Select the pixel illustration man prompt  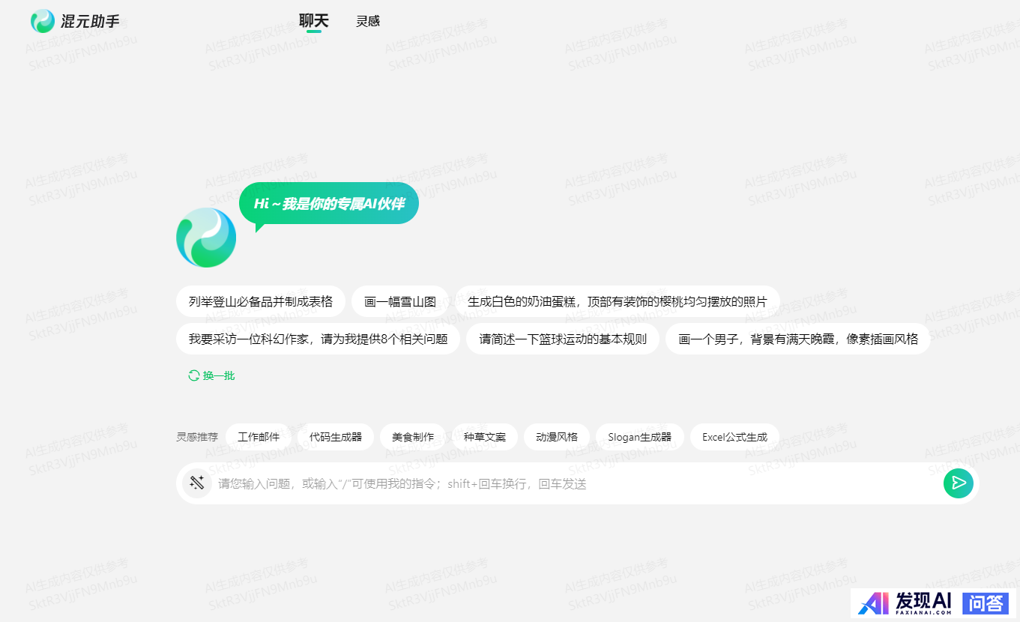coord(797,339)
